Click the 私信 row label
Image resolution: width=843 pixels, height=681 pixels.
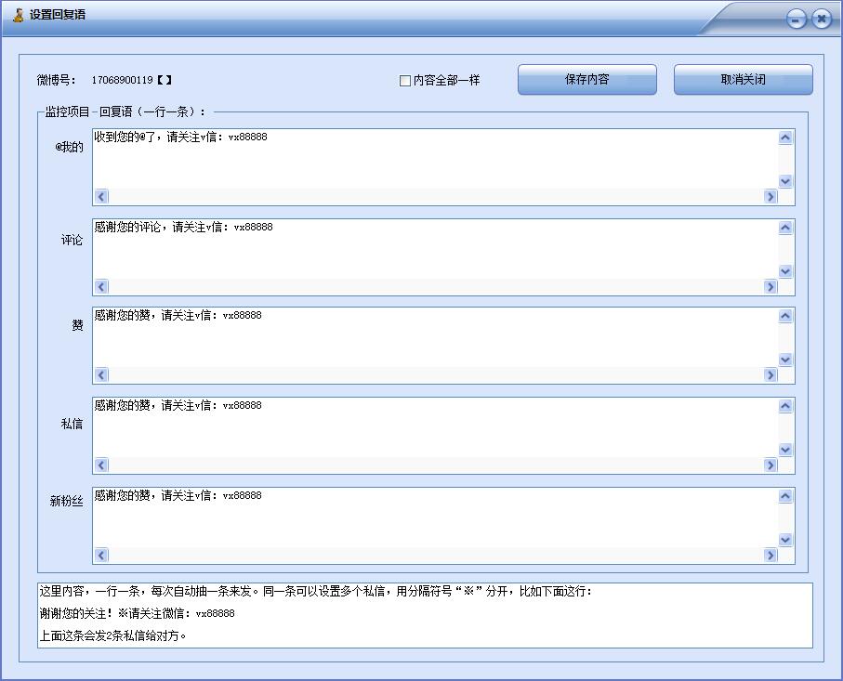tap(72, 424)
